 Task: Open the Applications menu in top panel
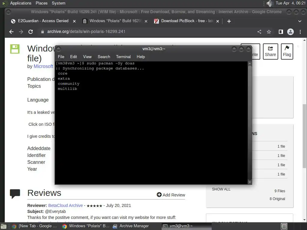(x=21, y=3)
